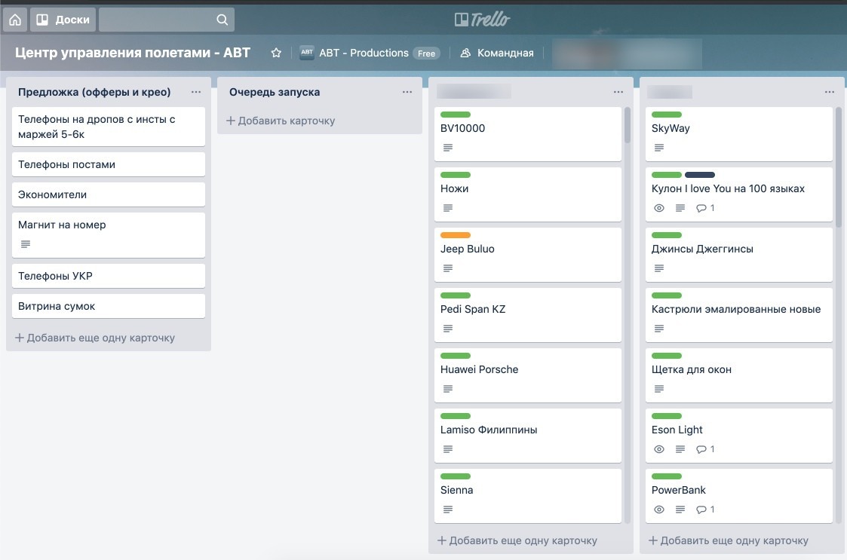Click scrollbar of the SkyWay list

point(839,167)
